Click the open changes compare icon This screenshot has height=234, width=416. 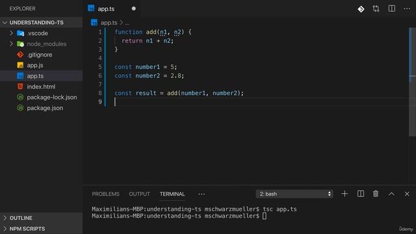[376, 8]
